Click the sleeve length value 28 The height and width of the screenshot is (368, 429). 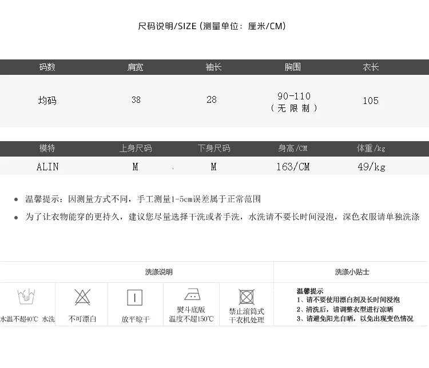coord(212,99)
